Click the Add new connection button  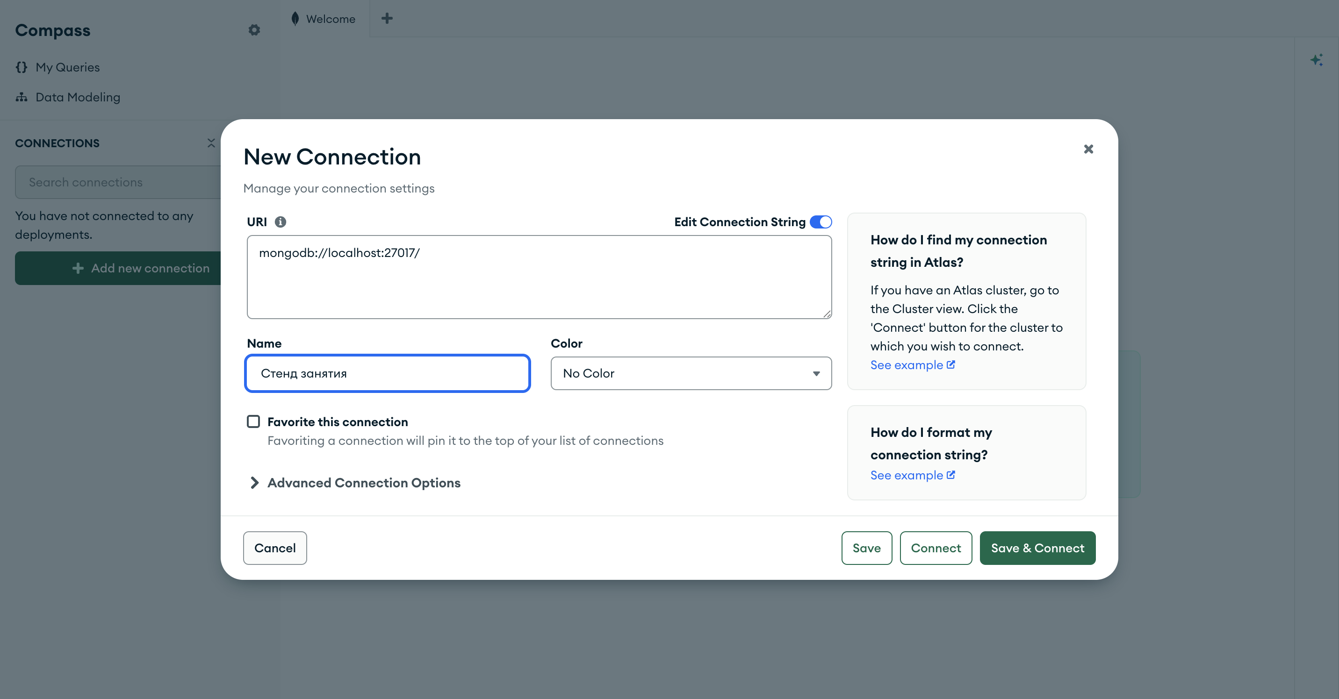pos(118,268)
